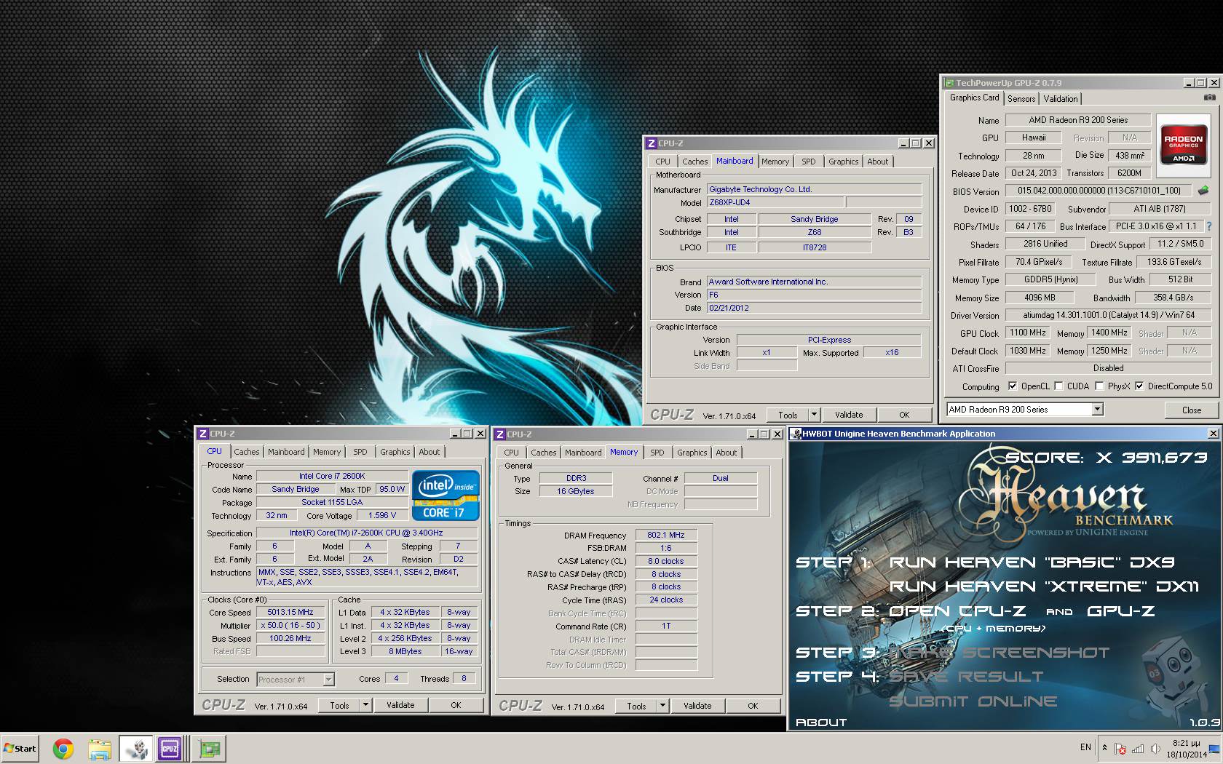Click the HWBOT Heaven taskbar icon
This screenshot has width=1223, height=764.
(135, 748)
